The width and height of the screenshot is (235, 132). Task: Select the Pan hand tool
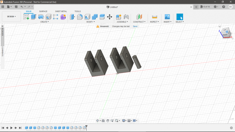(x=108, y=121)
